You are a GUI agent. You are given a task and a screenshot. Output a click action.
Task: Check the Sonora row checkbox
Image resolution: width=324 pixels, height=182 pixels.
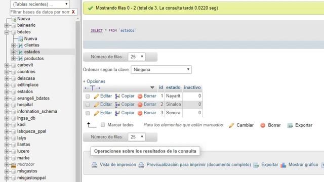(88, 113)
